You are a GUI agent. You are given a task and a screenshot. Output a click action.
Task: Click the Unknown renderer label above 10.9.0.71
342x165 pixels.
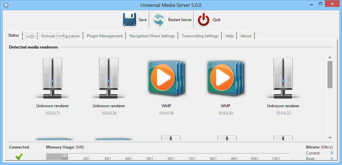(53, 106)
